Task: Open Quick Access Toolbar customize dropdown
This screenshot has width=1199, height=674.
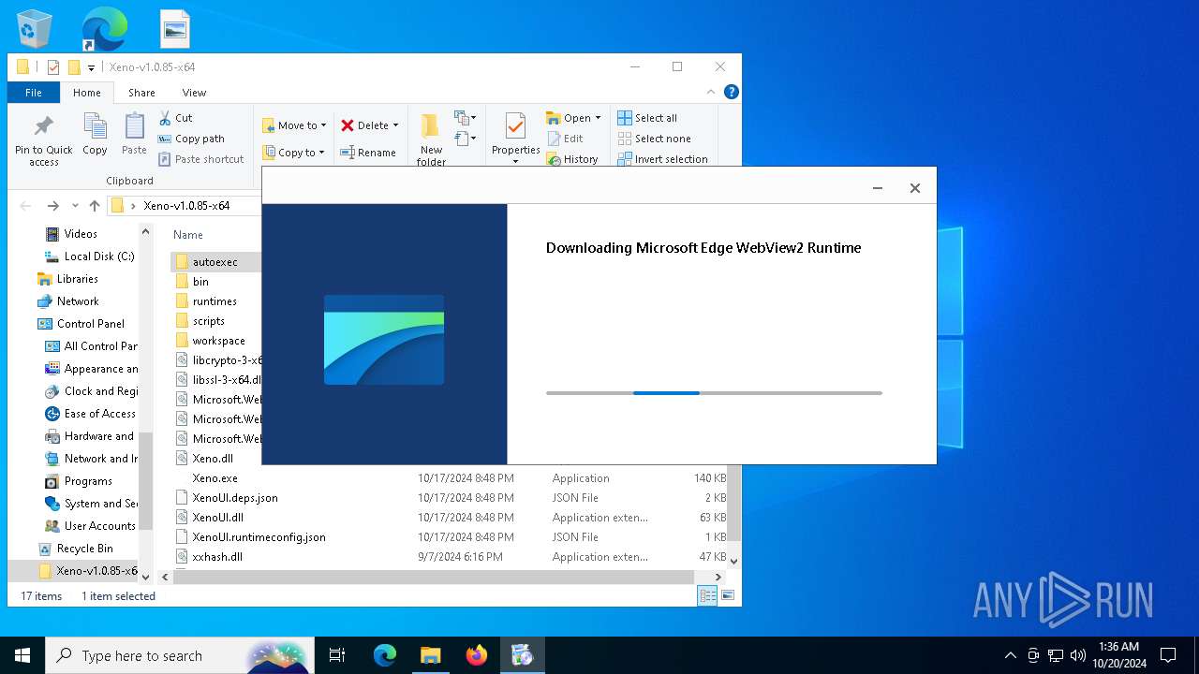Action: (x=91, y=67)
